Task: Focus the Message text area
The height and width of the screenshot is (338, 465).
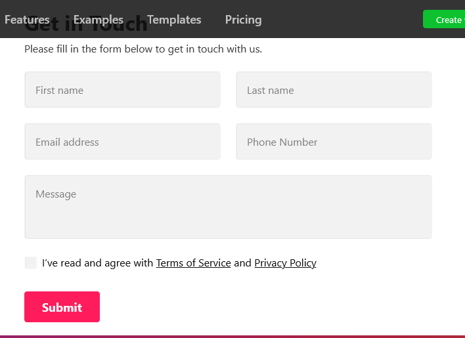Action: pos(228,207)
